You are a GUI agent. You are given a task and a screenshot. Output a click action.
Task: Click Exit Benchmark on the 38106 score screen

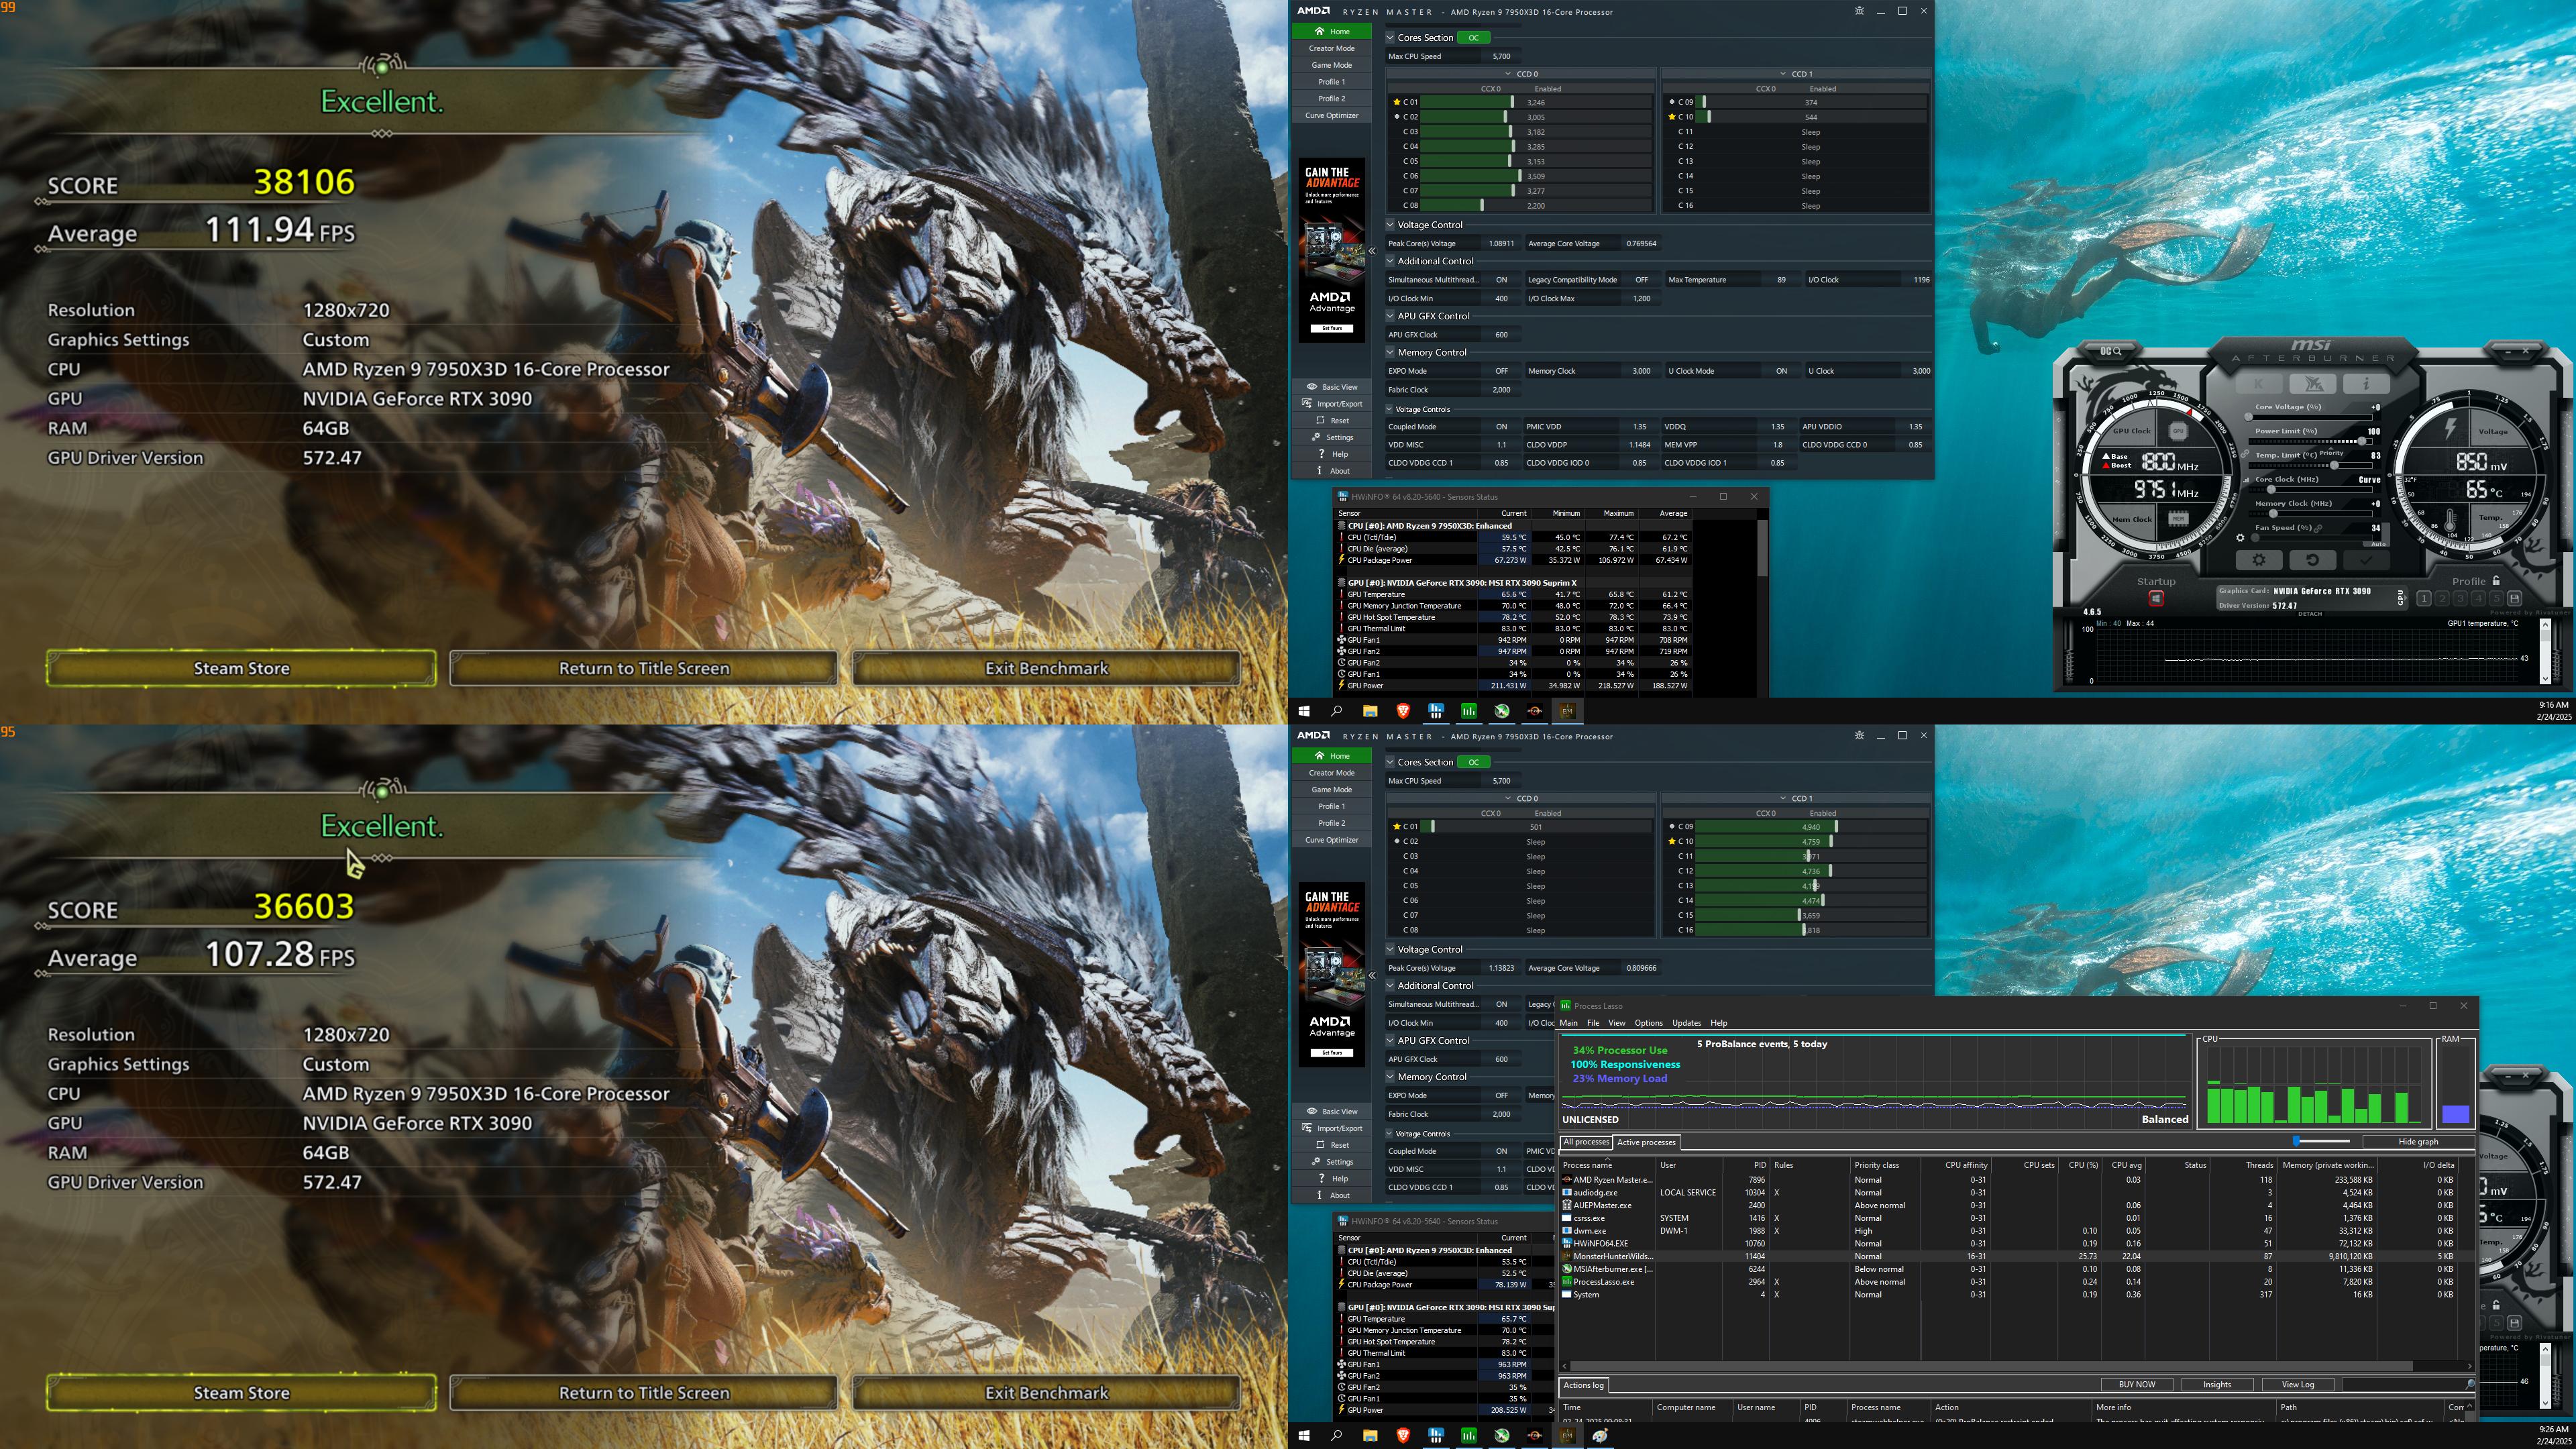tap(1047, 668)
